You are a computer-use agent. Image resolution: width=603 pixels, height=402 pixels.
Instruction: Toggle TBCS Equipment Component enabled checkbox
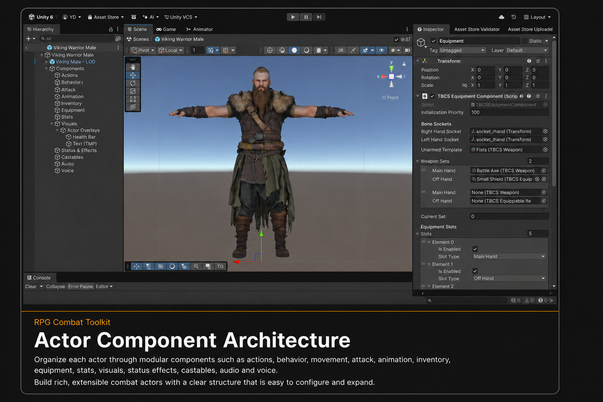[433, 96]
